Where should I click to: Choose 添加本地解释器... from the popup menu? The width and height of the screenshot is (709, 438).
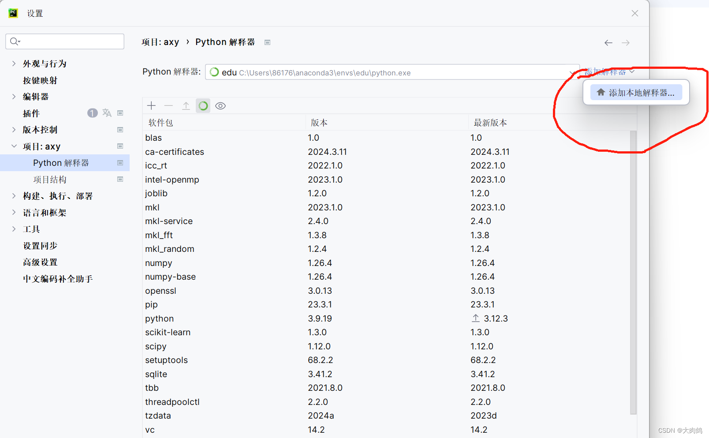click(635, 92)
